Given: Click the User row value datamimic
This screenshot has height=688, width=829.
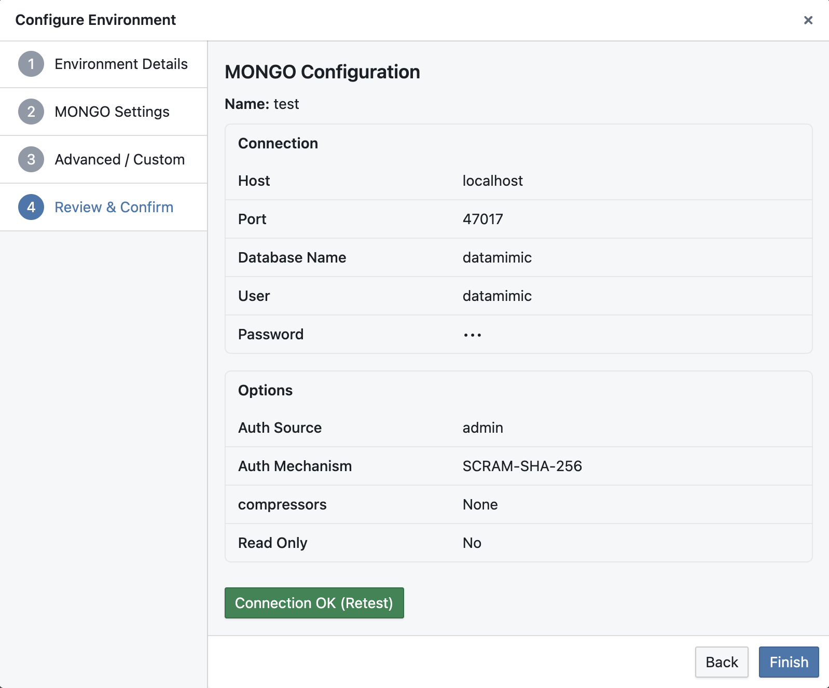Looking at the screenshot, I should pyautogui.click(x=496, y=296).
